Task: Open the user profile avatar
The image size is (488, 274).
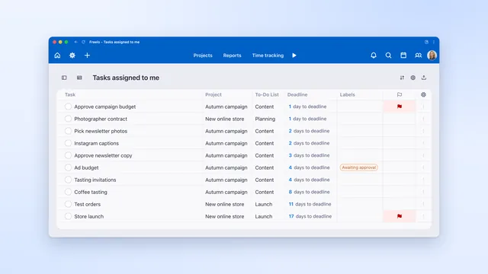Action: (432, 56)
